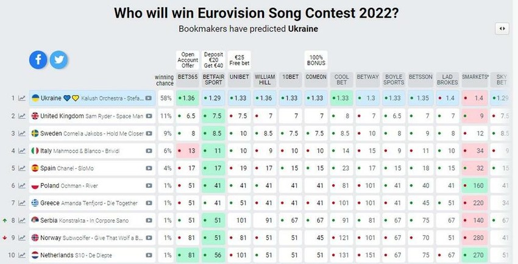Play the Netherlands De Diepte video
This screenshot has width=518, height=264.
pyautogui.click(x=149, y=256)
